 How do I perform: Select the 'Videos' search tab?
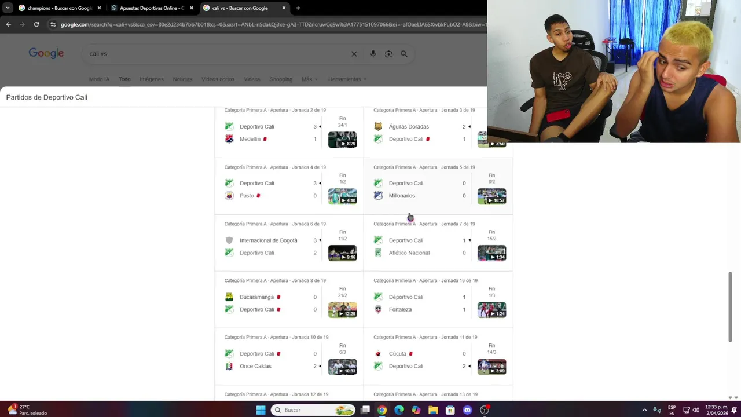click(x=252, y=79)
